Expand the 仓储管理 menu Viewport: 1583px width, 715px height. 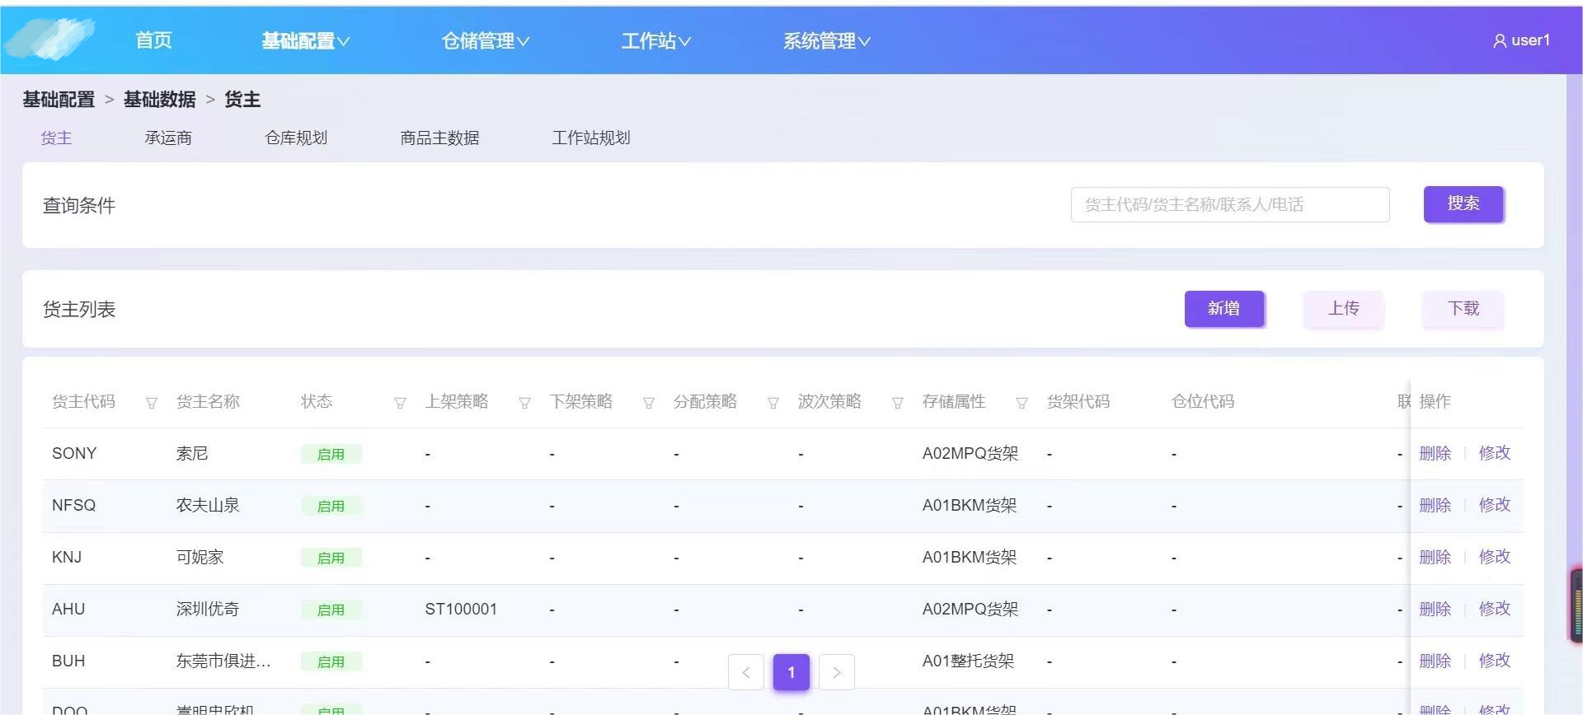click(486, 40)
